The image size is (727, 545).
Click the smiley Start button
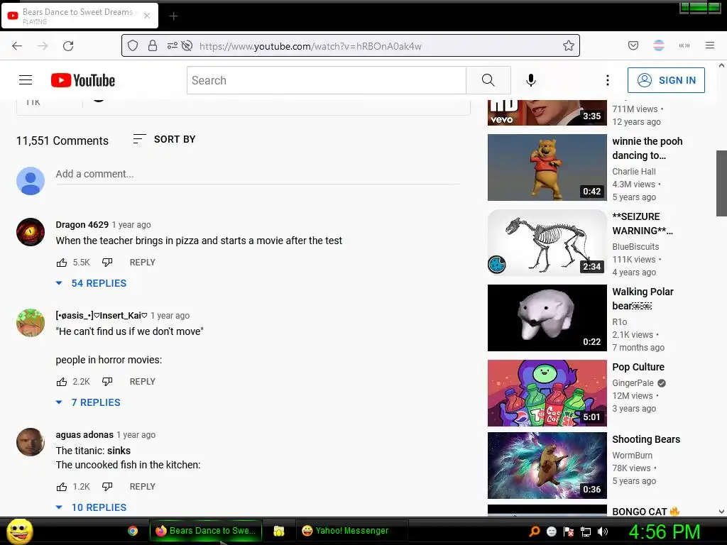click(19, 531)
